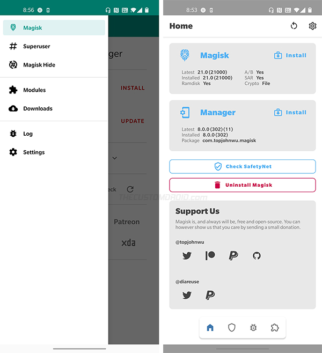322x353 pixels.
Task: Tap Install on the Magisk card
Action: point(290,55)
